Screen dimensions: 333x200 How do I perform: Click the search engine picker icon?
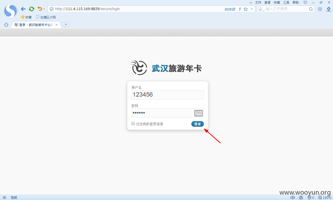(x=260, y=9)
